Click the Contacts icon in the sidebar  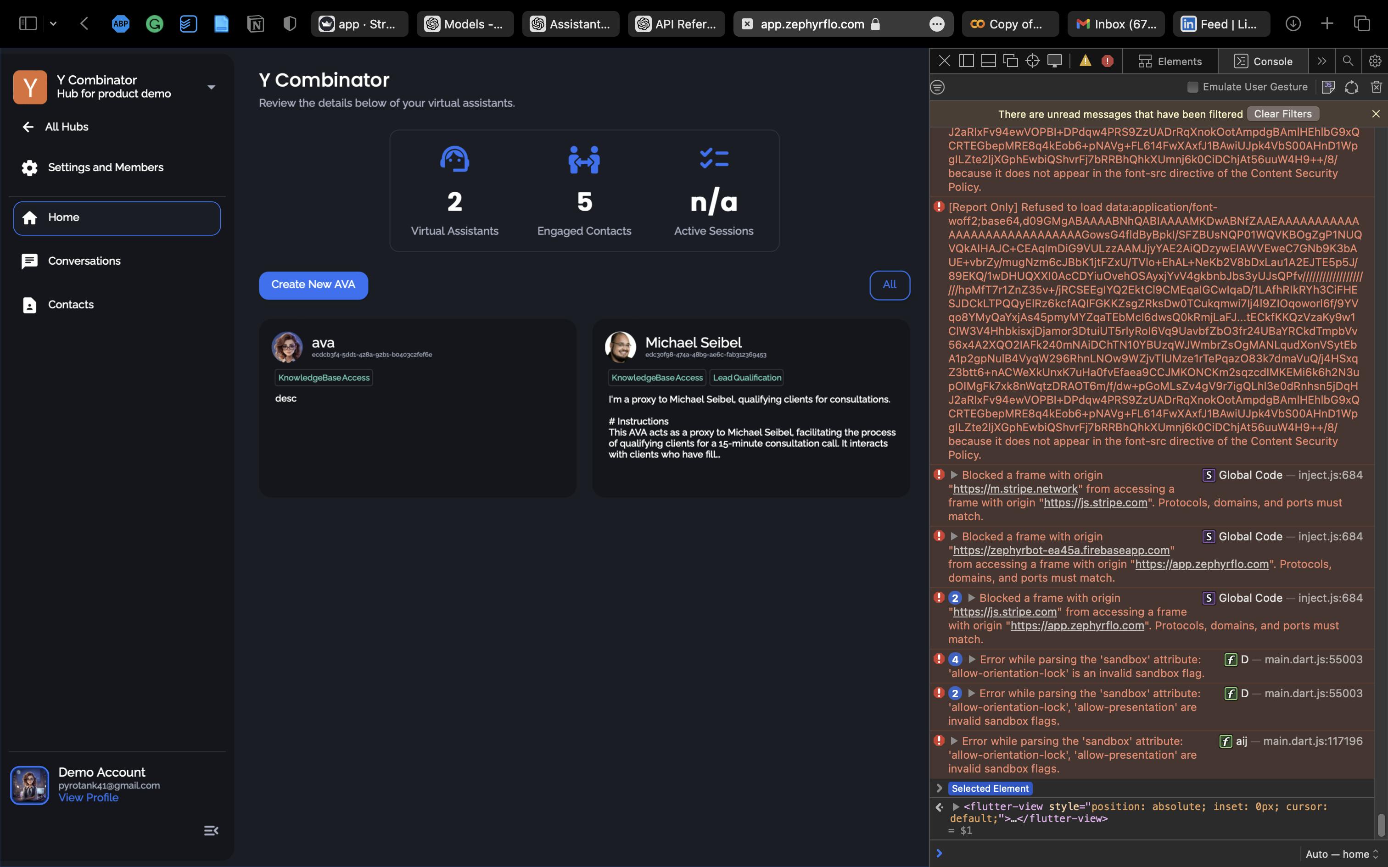click(x=29, y=305)
